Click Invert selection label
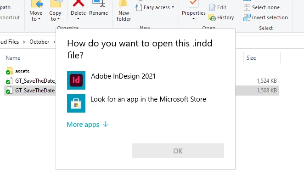 tap(270, 17)
